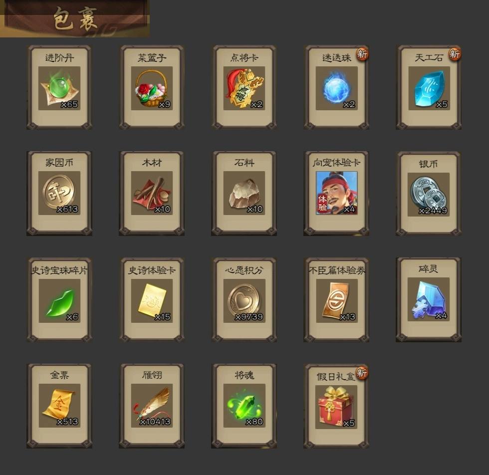Click the 雁翎 feather item
This screenshot has height=475, width=489.
(152, 406)
